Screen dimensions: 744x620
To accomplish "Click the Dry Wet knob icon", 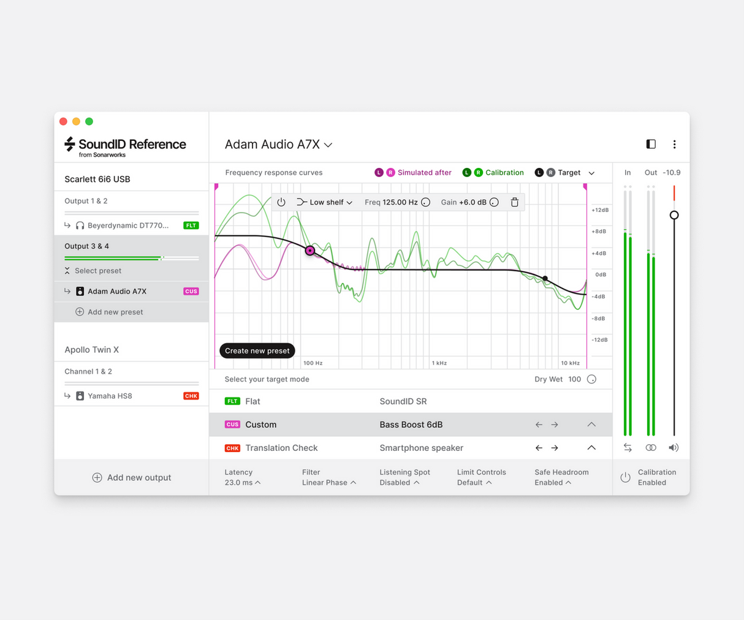I will tap(591, 379).
